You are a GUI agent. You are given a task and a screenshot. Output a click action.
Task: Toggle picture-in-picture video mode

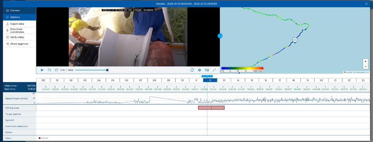207,70
